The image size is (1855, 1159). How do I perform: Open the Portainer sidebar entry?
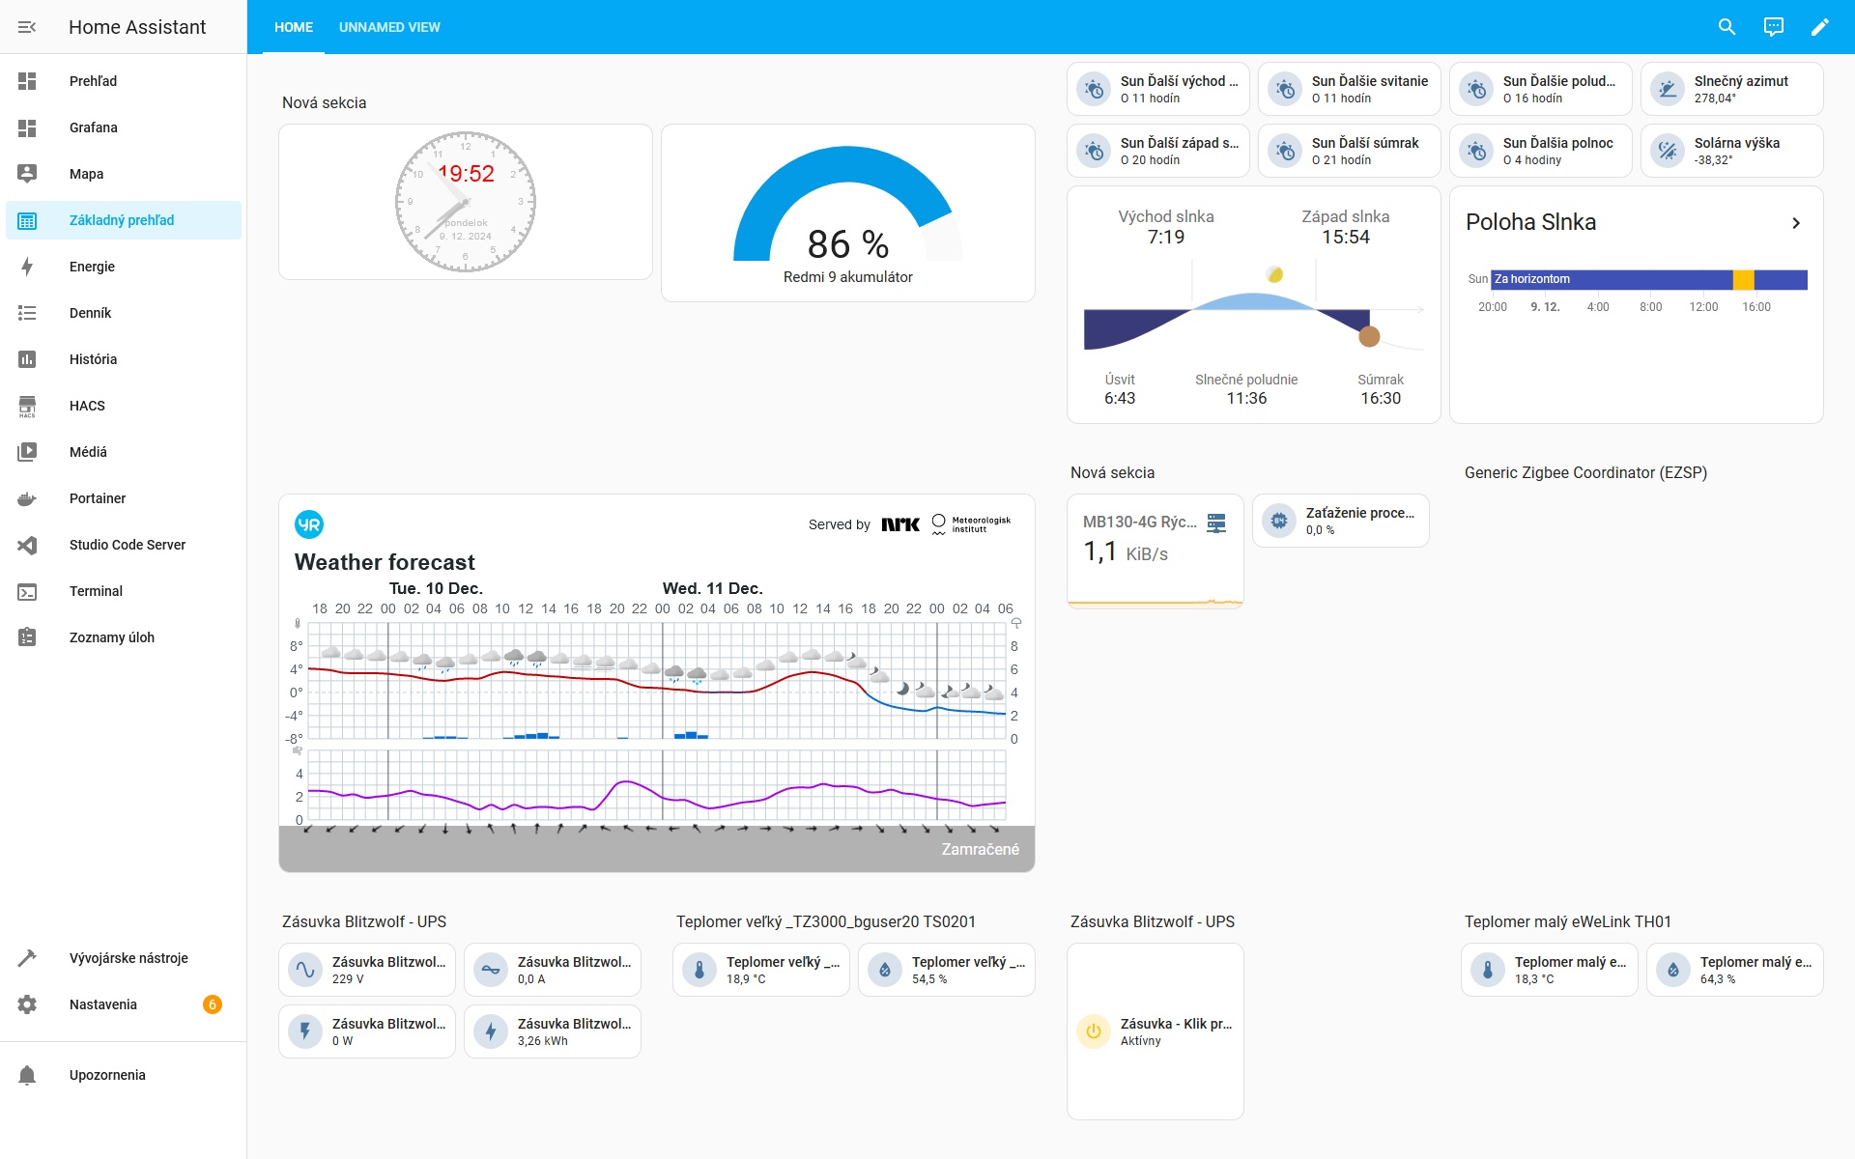97,498
